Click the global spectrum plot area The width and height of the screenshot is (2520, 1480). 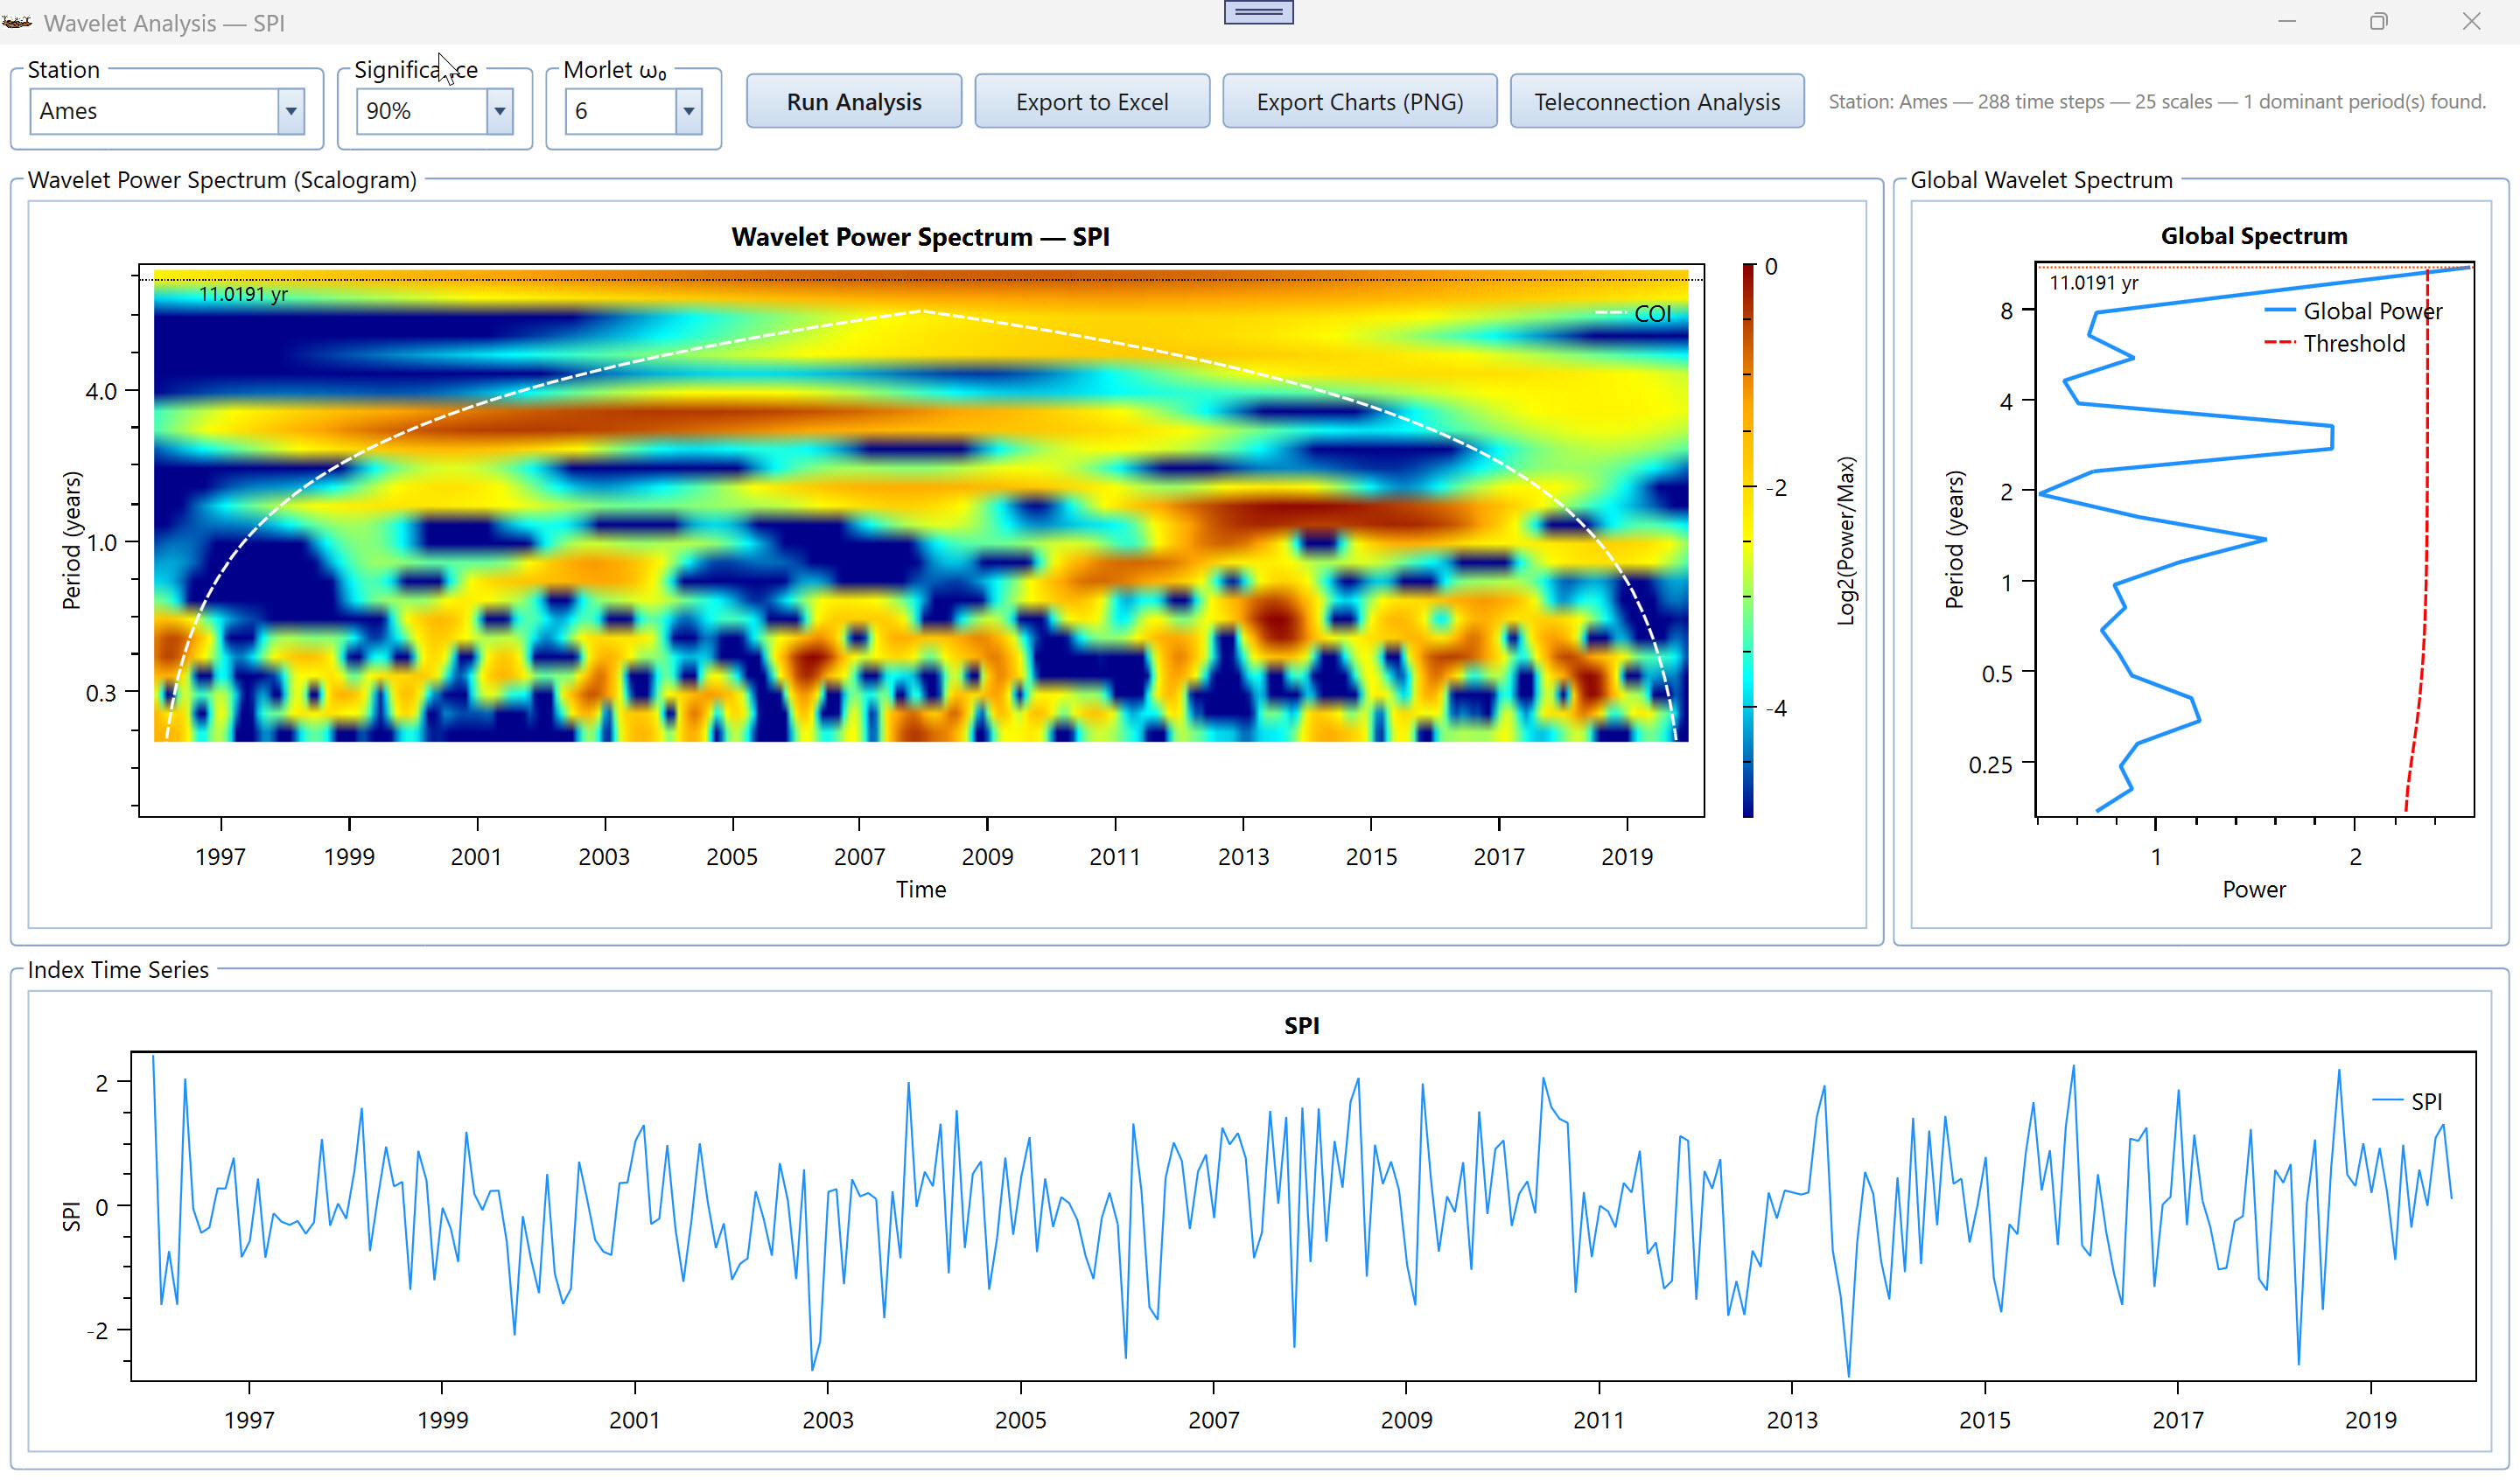2254,540
